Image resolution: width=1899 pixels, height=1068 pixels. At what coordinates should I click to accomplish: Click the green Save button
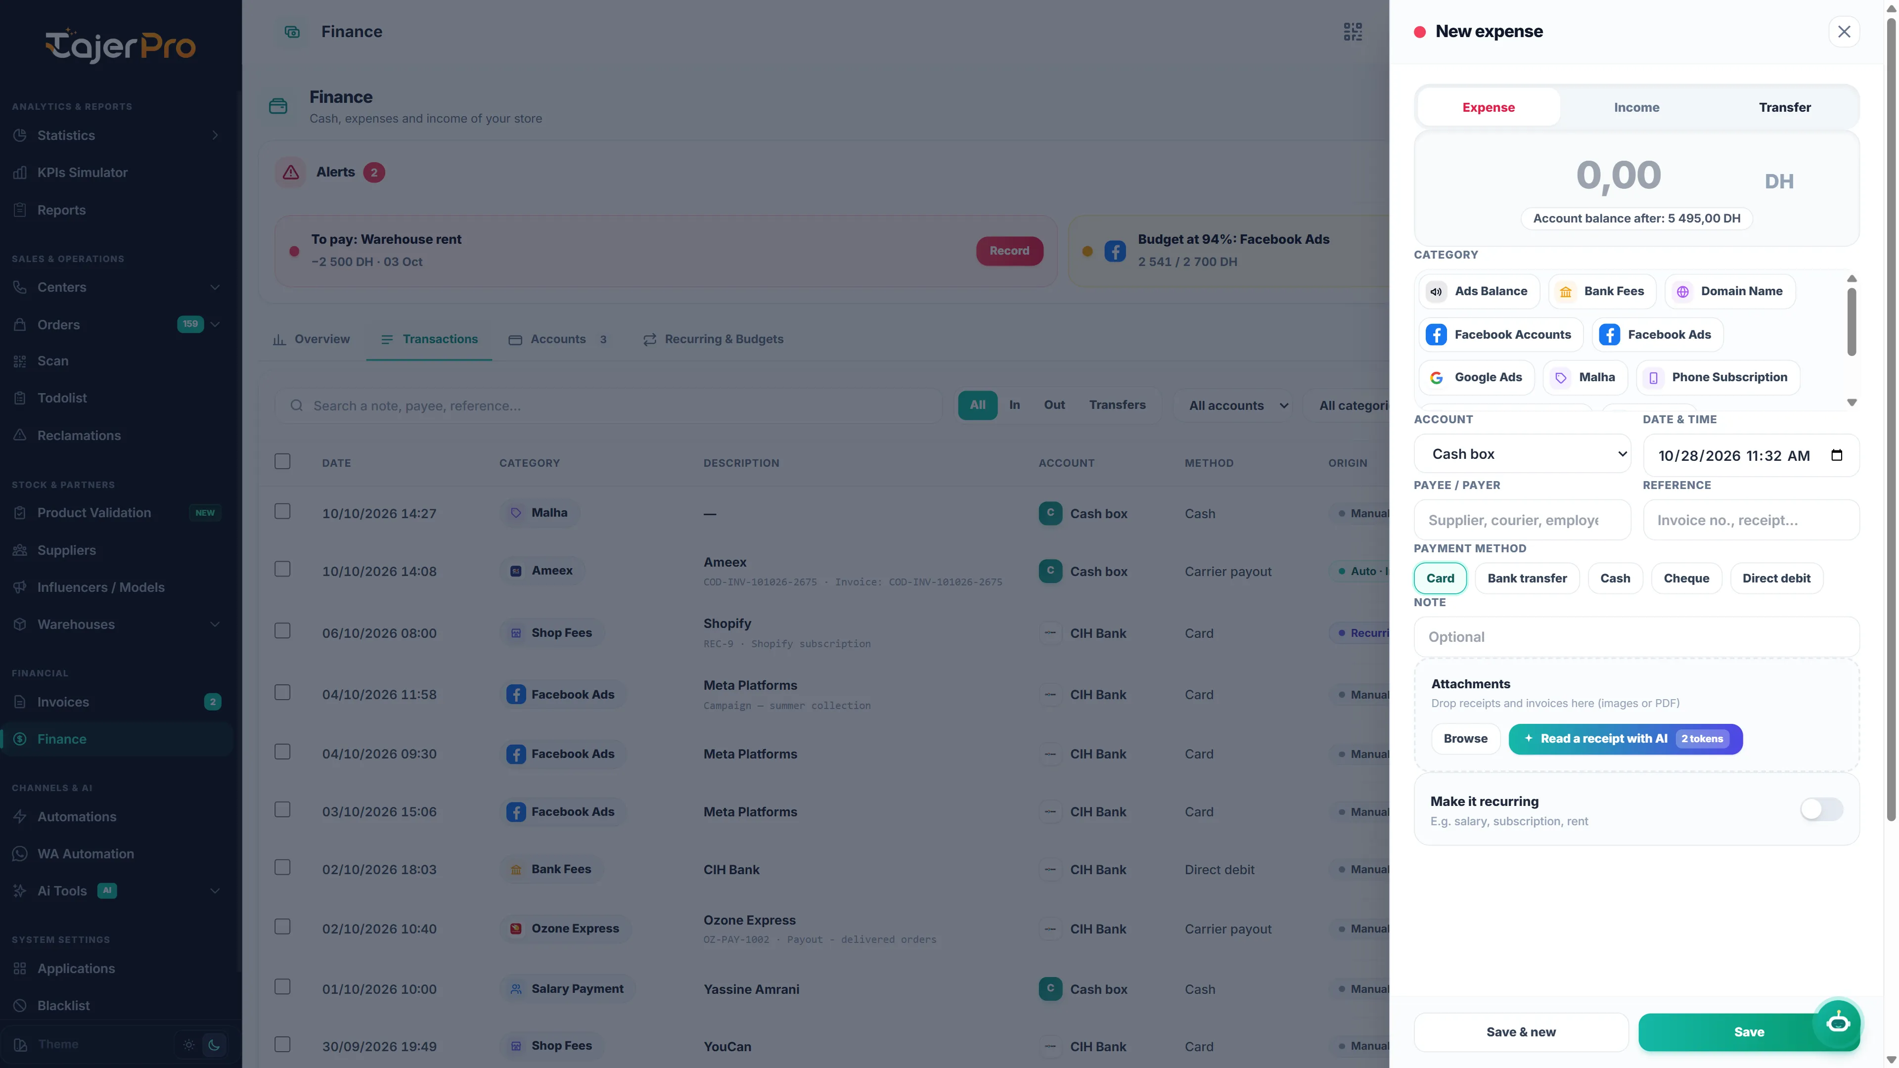click(1749, 1032)
